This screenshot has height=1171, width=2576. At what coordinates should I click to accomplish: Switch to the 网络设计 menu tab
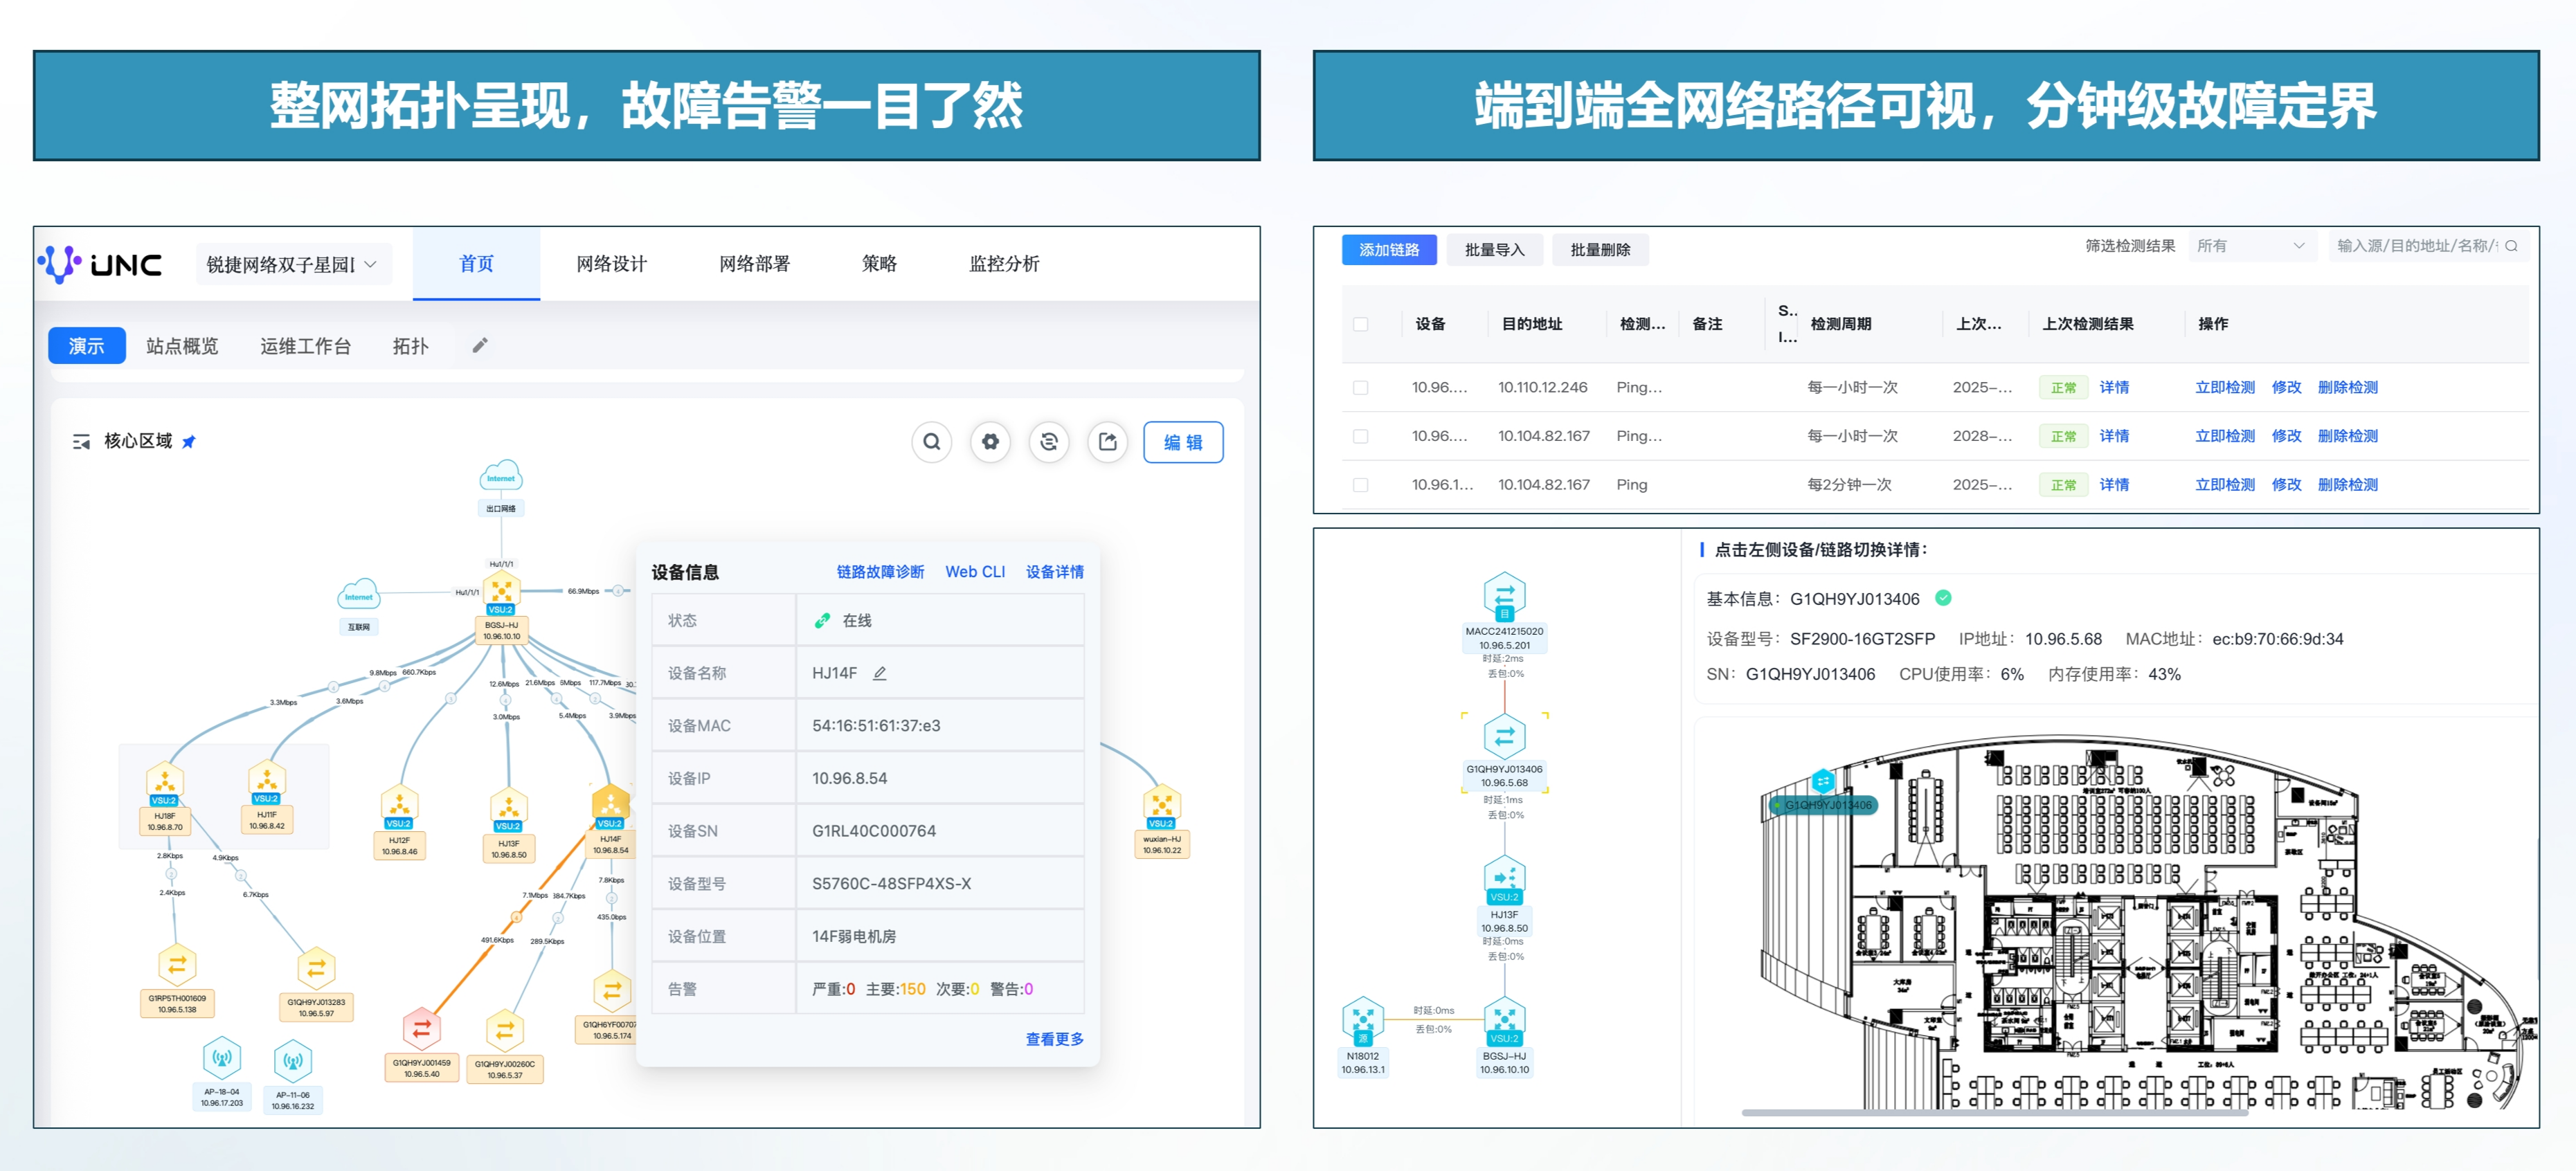[611, 264]
